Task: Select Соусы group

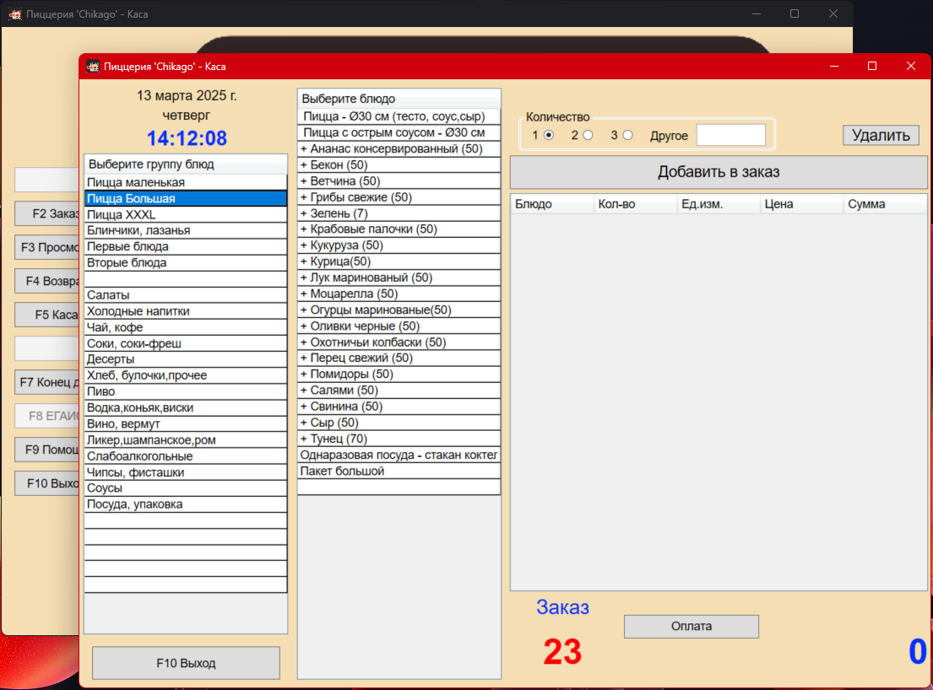Action: point(186,488)
